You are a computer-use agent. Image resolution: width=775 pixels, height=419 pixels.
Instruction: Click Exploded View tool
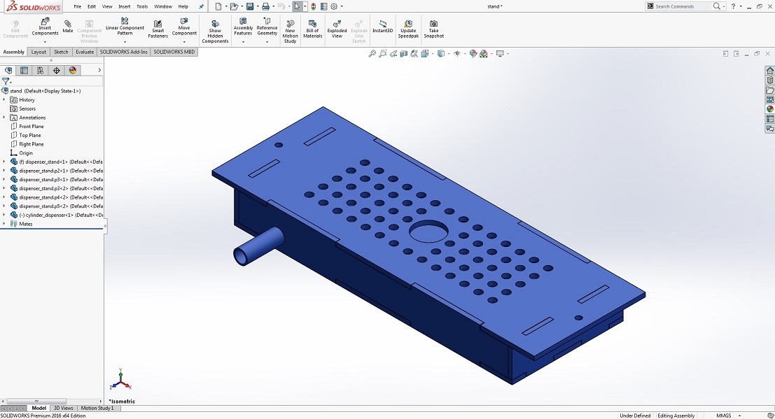click(337, 29)
